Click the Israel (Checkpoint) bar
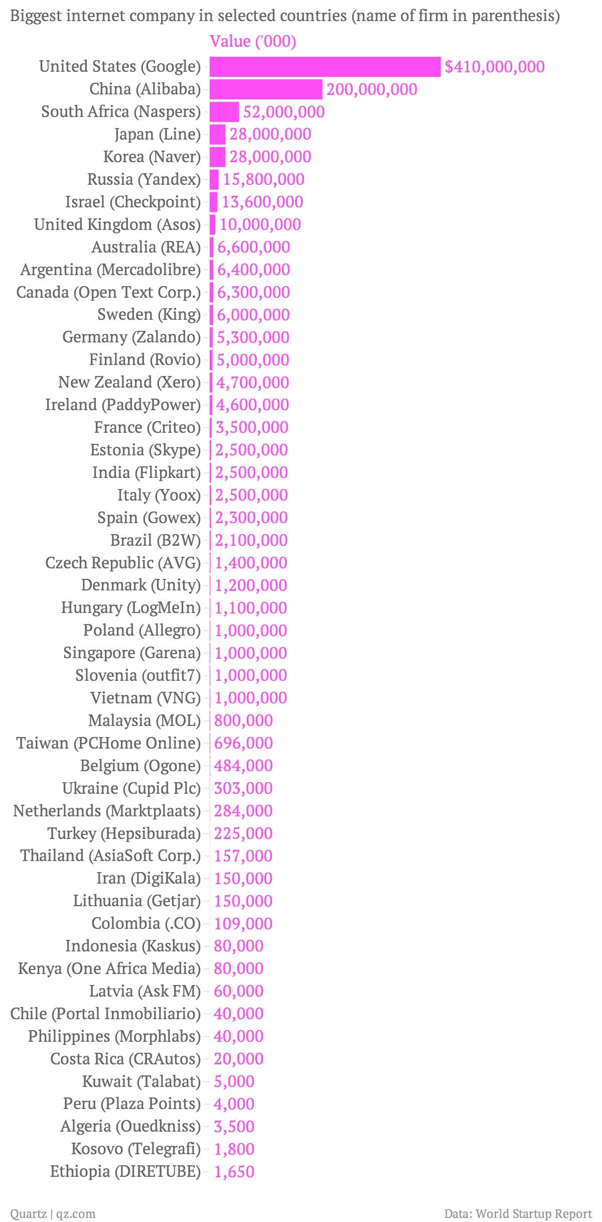The height and width of the screenshot is (1222, 602). click(214, 202)
